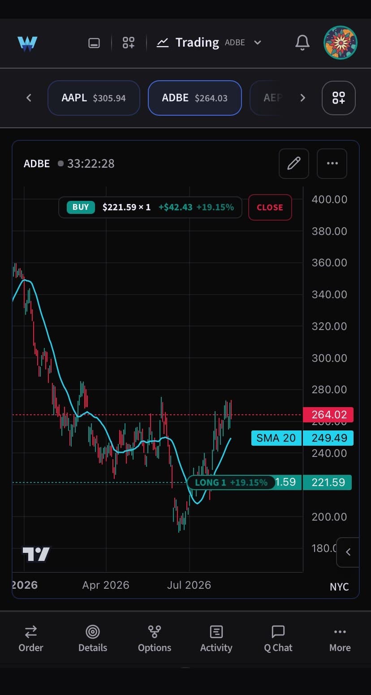The height and width of the screenshot is (695, 371).
Task: Open chart drawing pencil tool
Action: click(294, 163)
